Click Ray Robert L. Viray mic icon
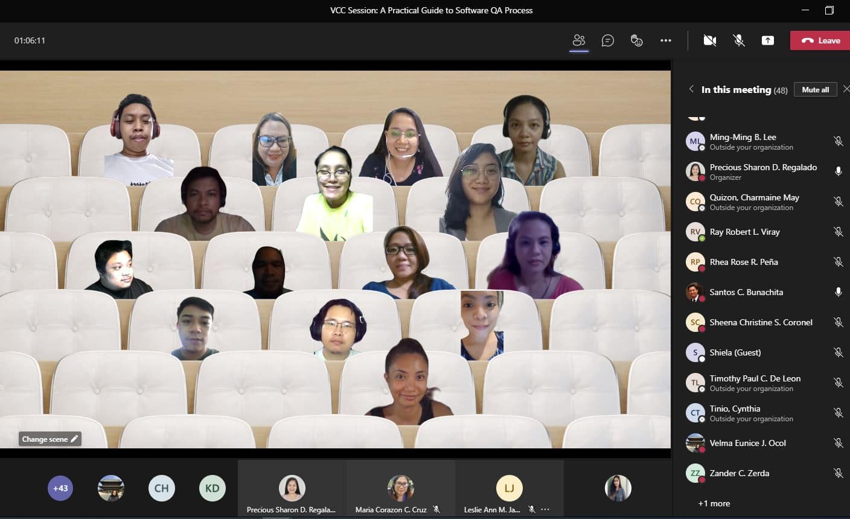This screenshot has width=850, height=519. click(x=838, y=232)
